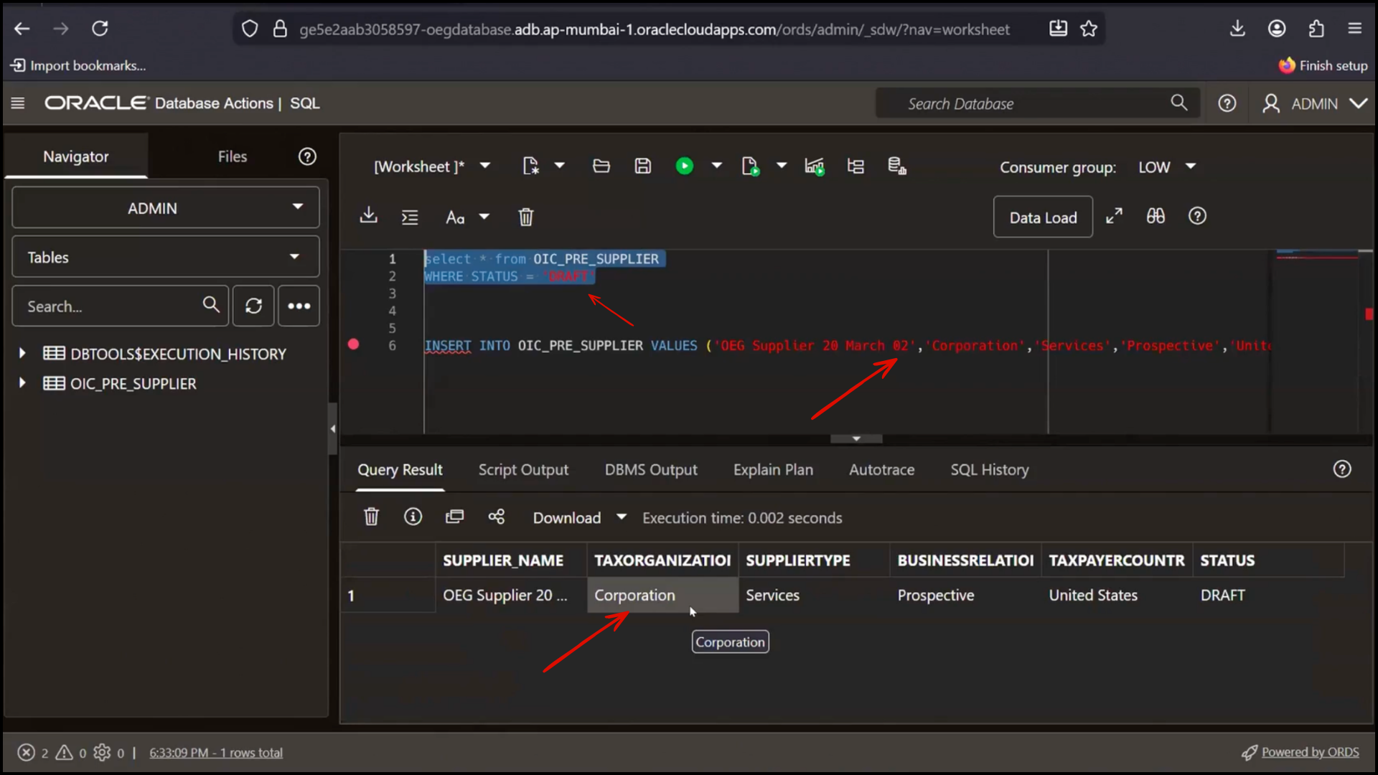Open the Tables object type dropdown
1378x775 pixels.
click(166, 257)
